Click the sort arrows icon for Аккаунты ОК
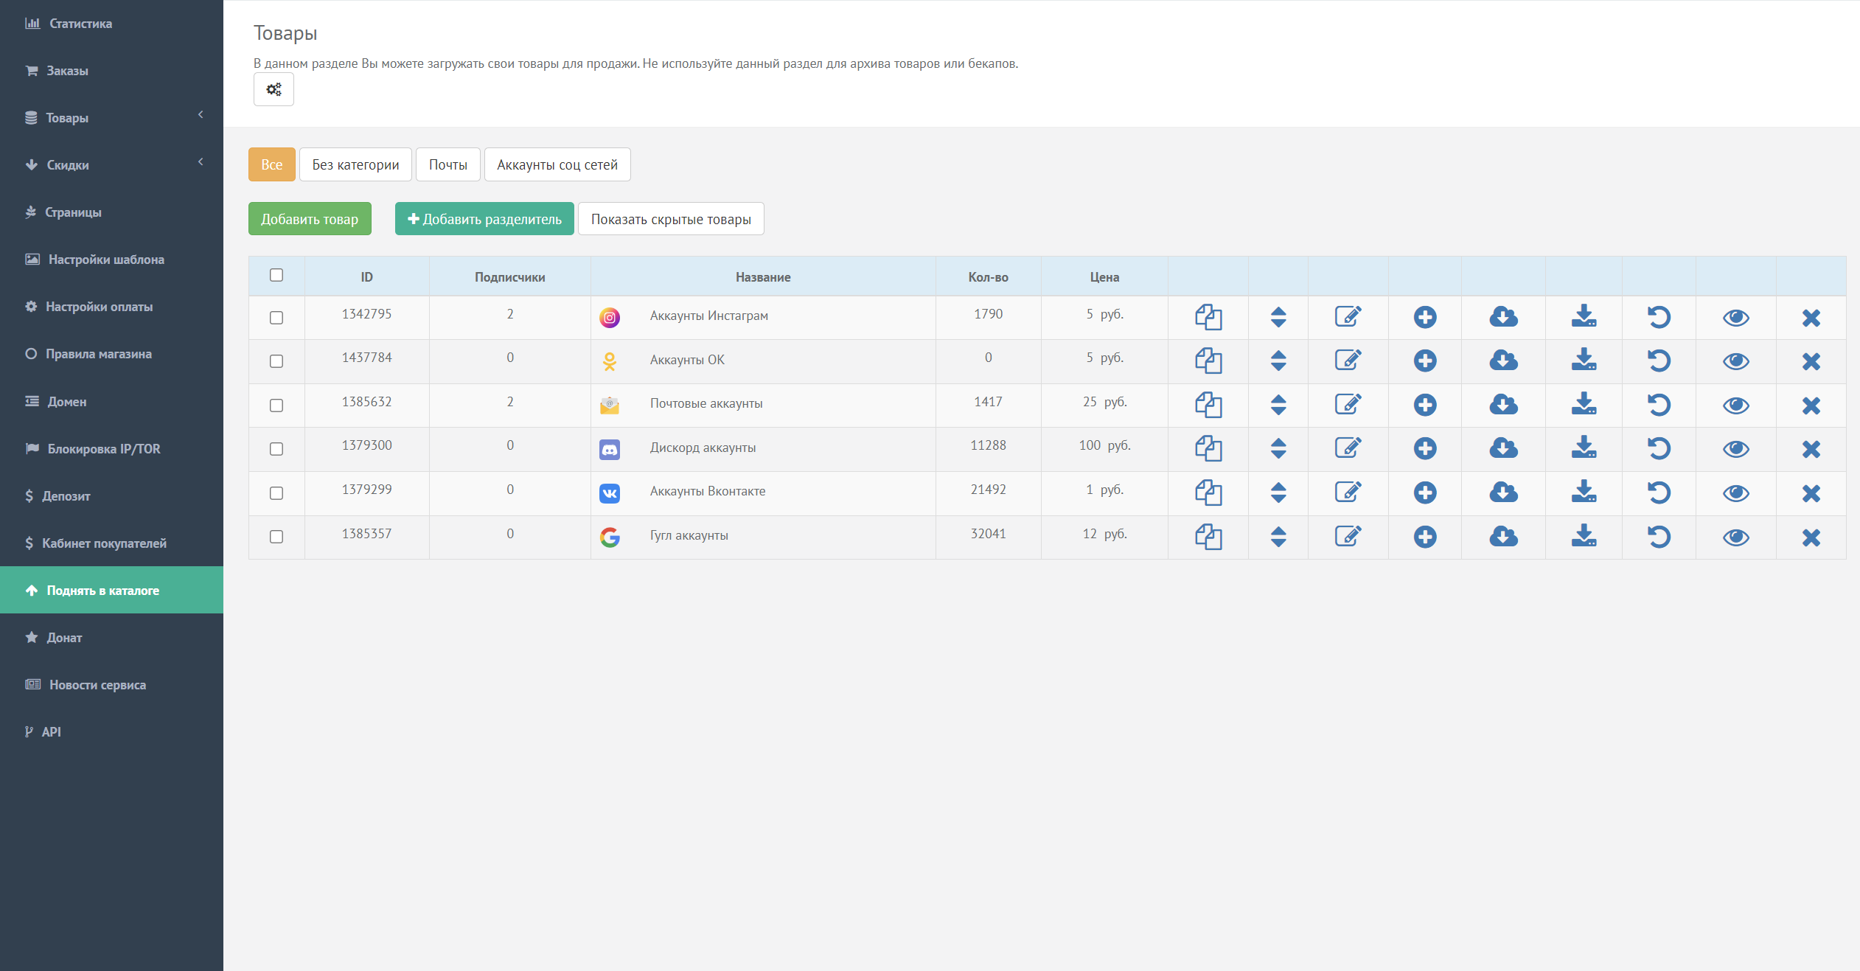 click(x=1278, y=361)
